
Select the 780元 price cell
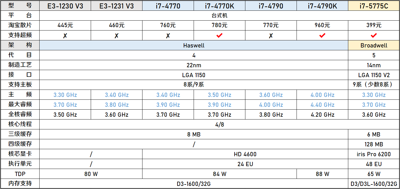pyautogui.click(x=220, y=25)
